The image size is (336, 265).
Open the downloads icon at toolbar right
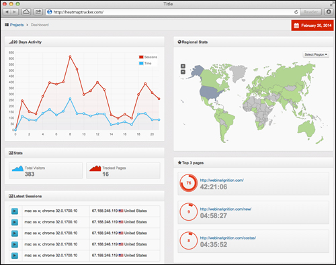click(x=329, y=12)
